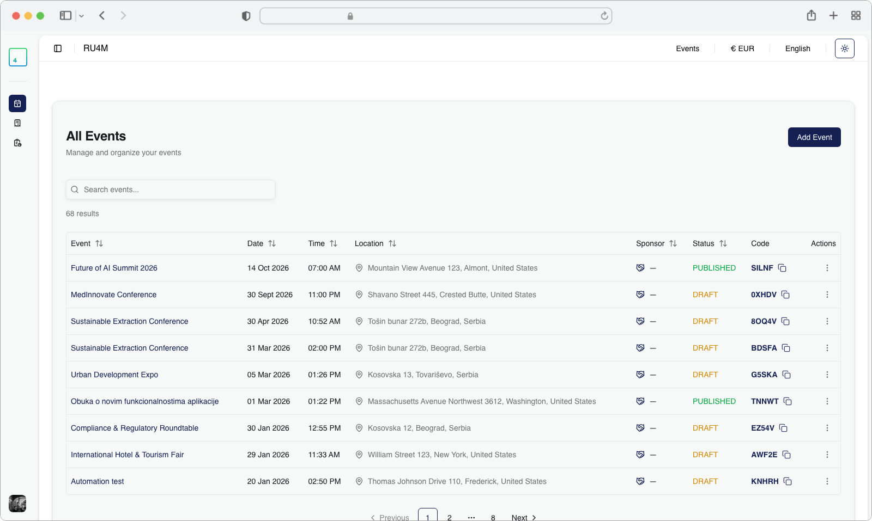Image resolution: width=872 pixels, height=521 pixels.
Task: Copy the TNNWT code with copy icon
Action: click(788, 401)
